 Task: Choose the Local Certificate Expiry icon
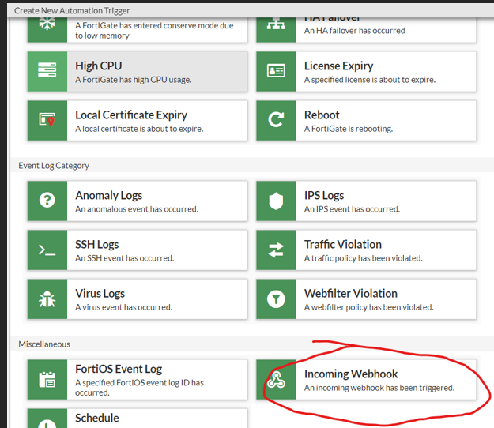point(47,120)
